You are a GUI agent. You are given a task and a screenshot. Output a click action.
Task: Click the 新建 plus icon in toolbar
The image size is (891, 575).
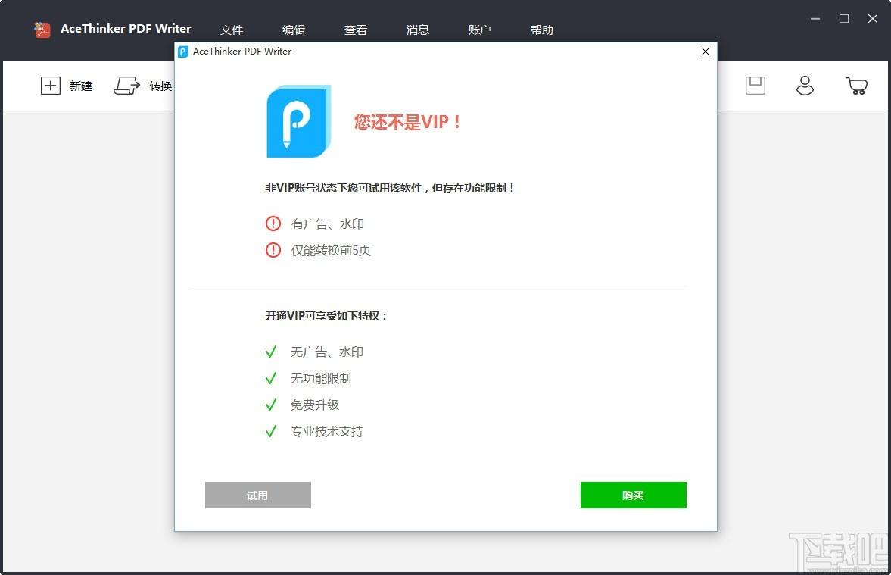[51, 86]
